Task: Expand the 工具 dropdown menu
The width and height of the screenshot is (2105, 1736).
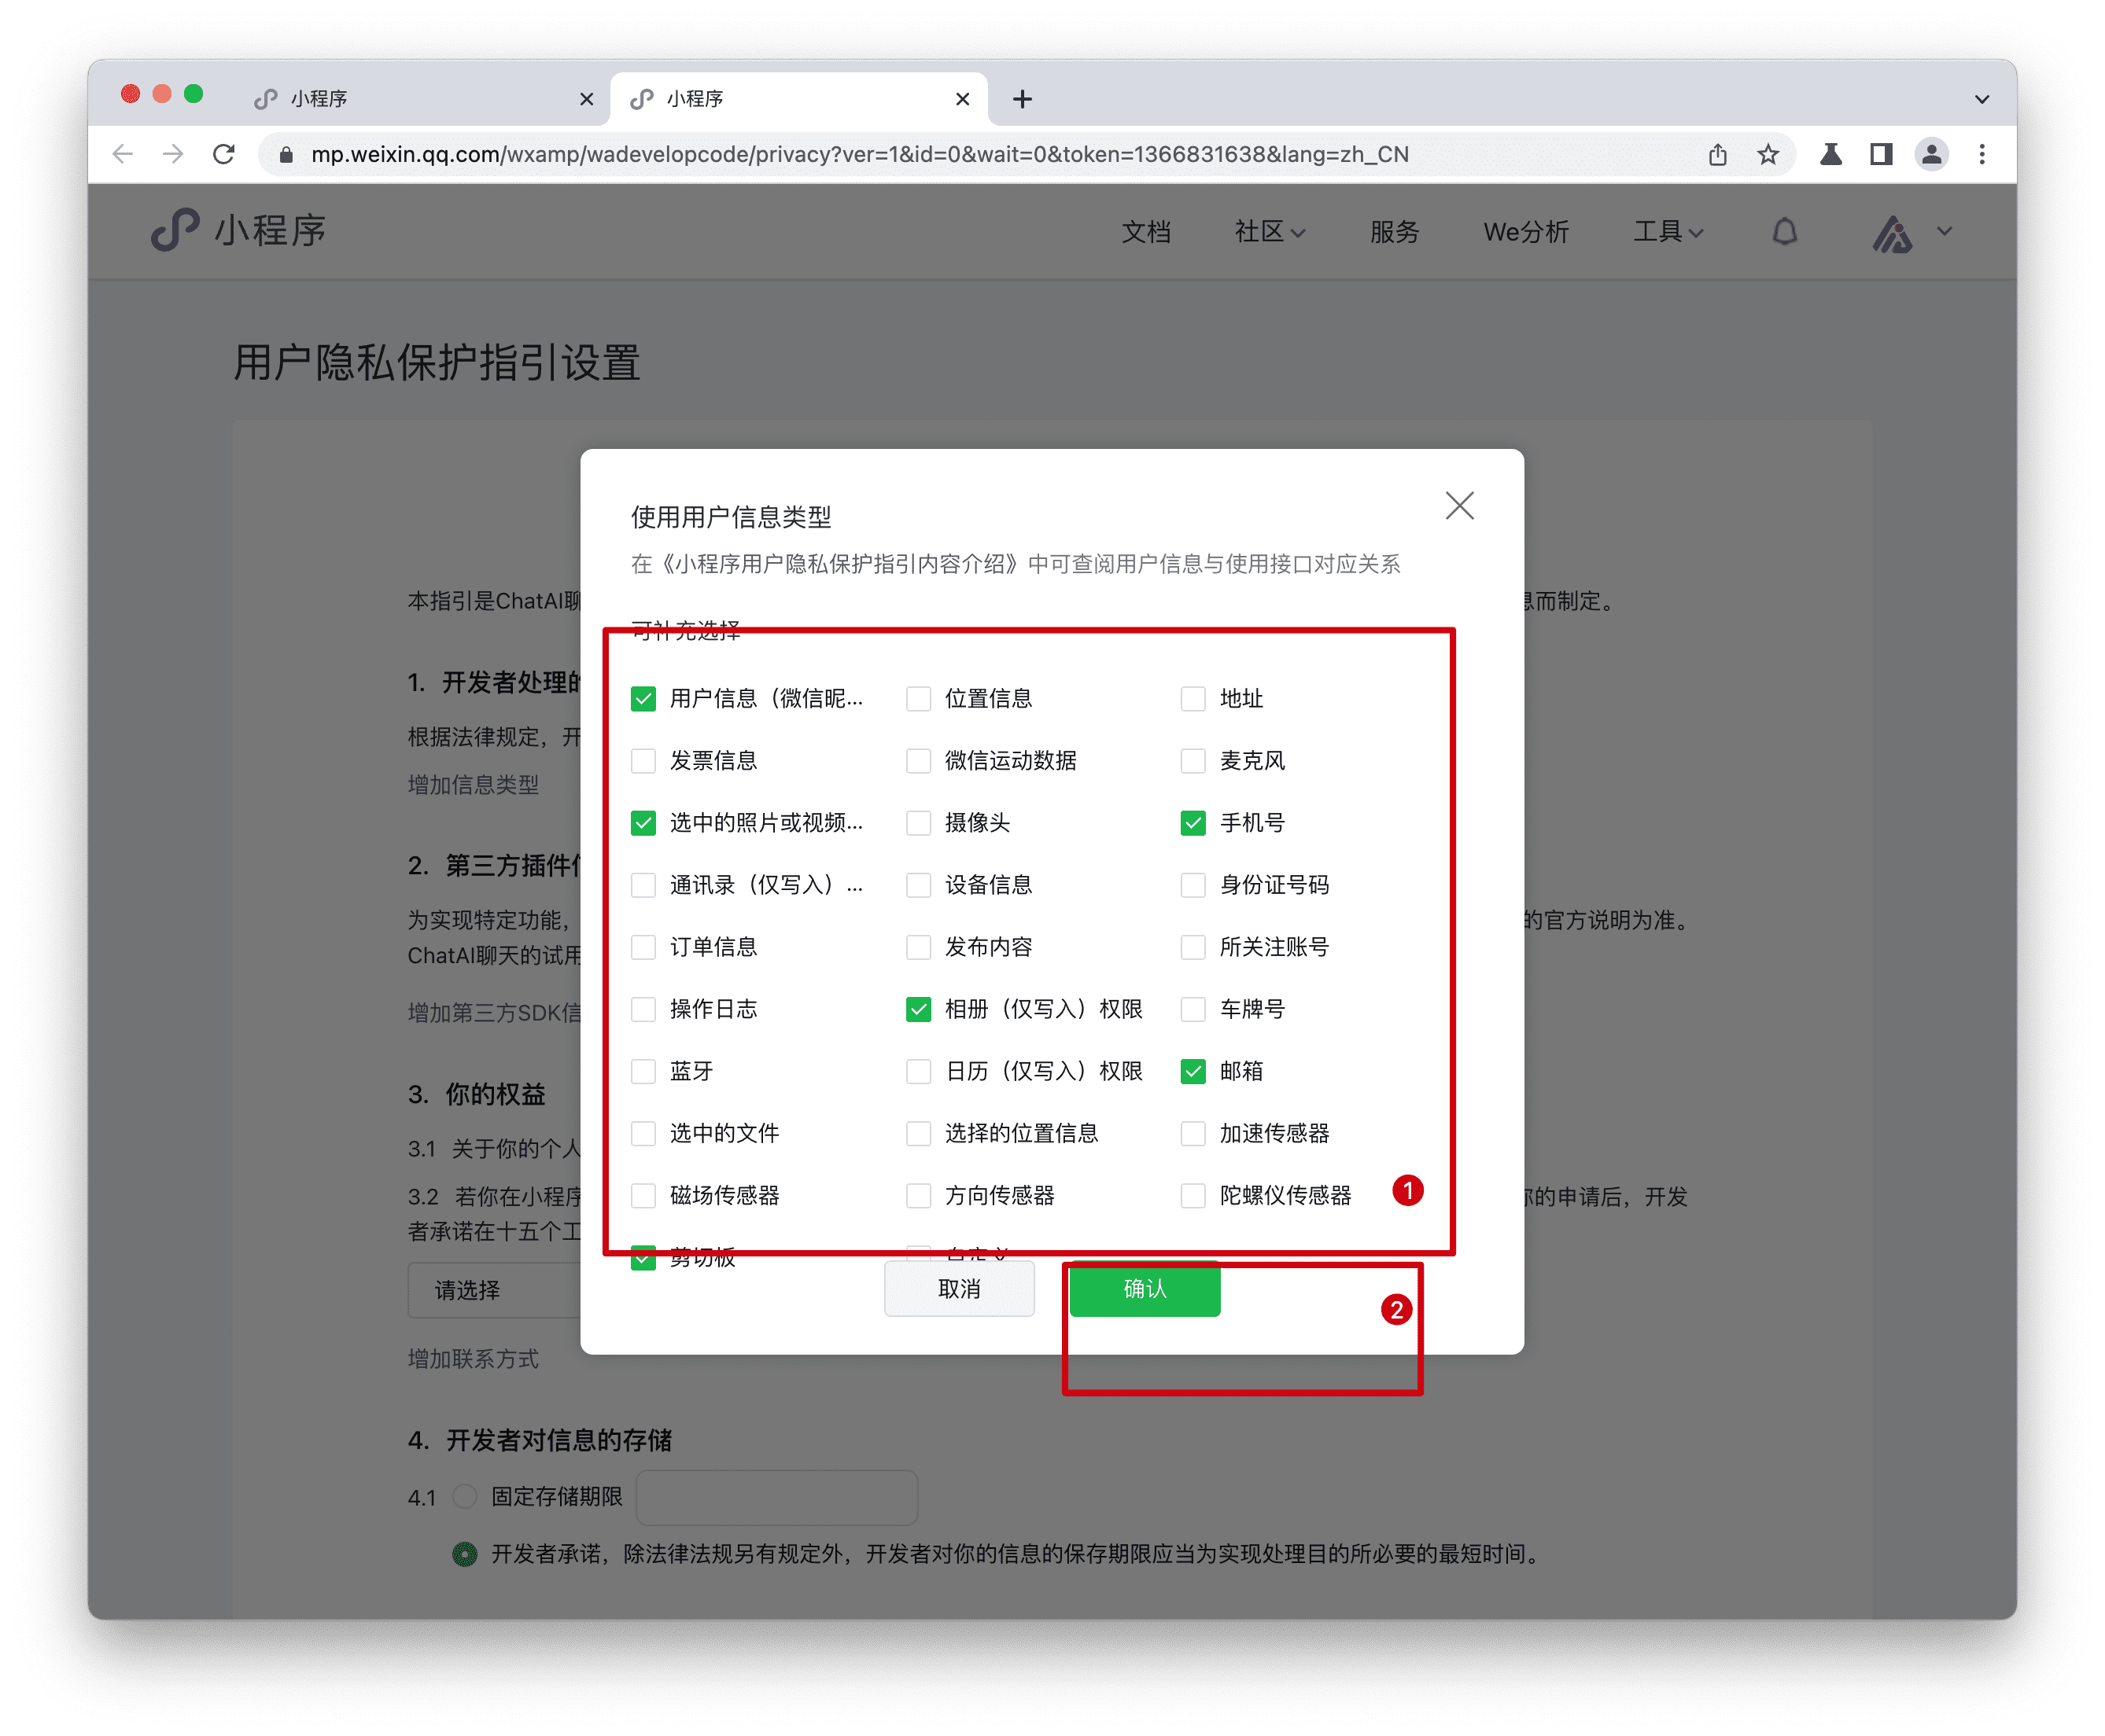Action: click(x=1668, y=231)
